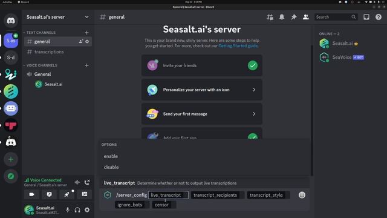The height and width of the screenshot is (218, 387).
Task: Disconnect from voice channel icon
Action: [87, 182]
